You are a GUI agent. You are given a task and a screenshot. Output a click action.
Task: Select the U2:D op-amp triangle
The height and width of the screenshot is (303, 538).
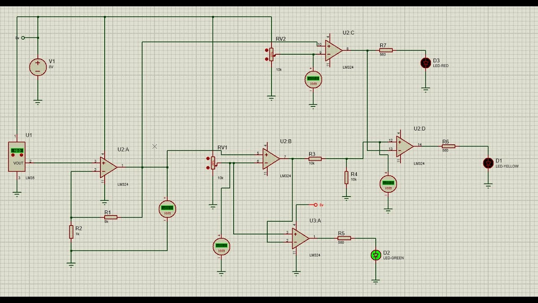(405, 146)
